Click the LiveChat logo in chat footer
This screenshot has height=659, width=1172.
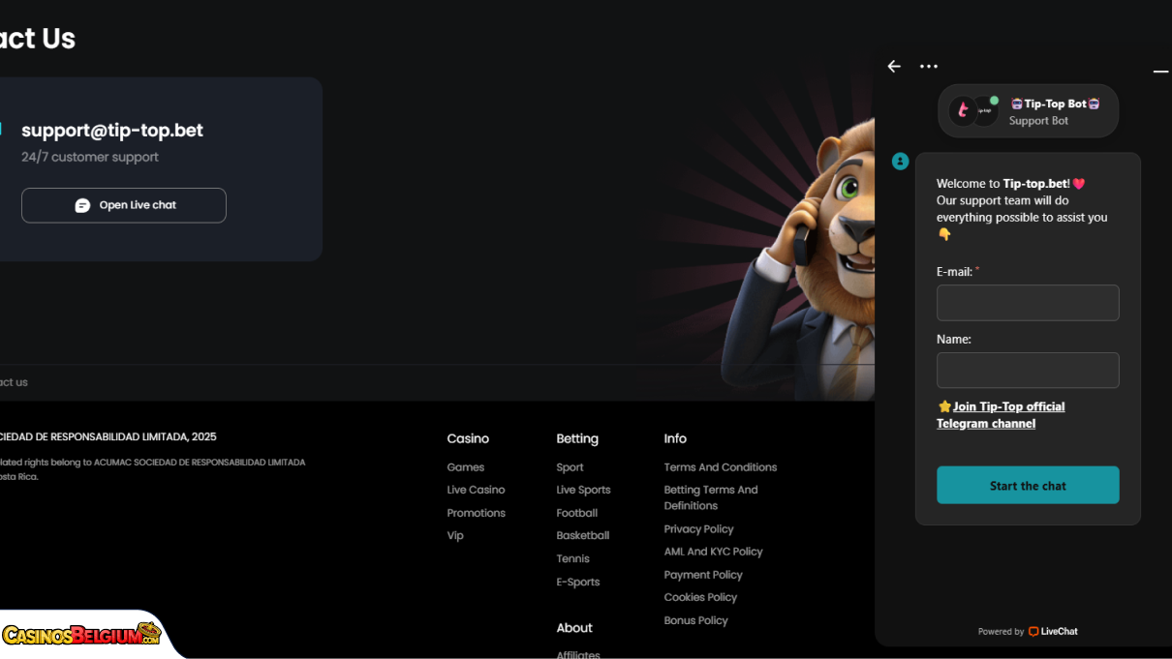(1053, 632)
